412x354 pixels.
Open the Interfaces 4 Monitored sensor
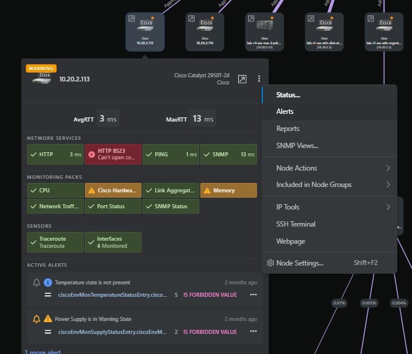pyautogui.click(x=113, y=242)
